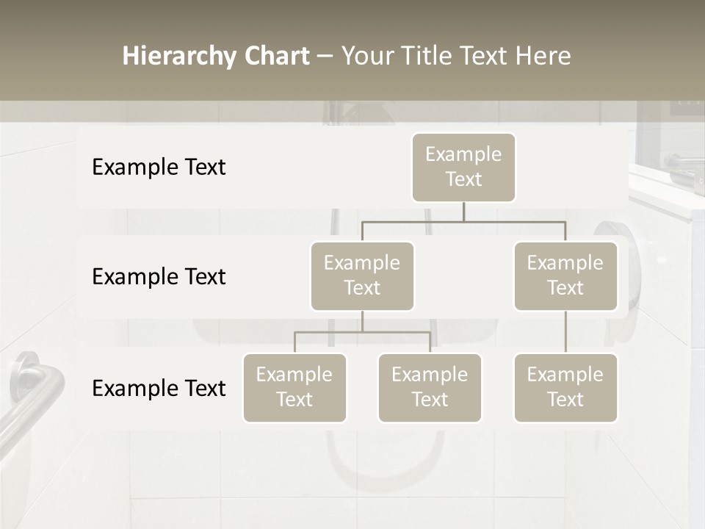Select the rightmost box in bottom row
705x529 pixels.
565,387
